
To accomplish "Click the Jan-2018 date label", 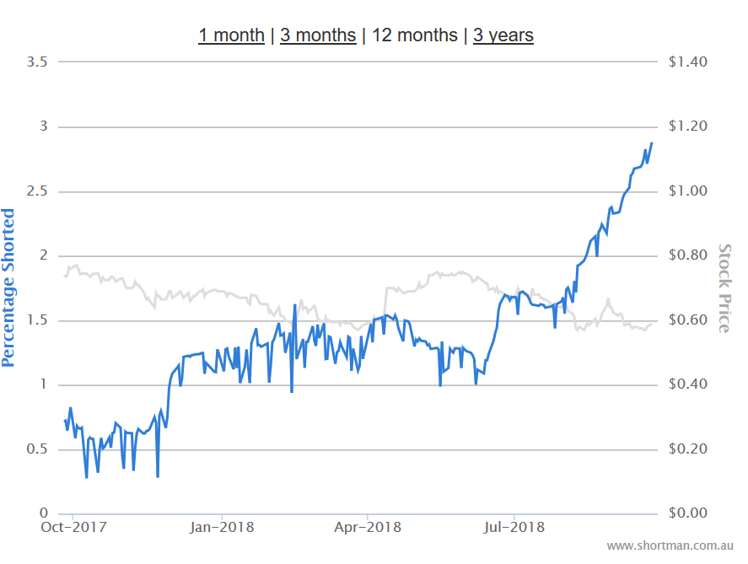I will point(222,527).
